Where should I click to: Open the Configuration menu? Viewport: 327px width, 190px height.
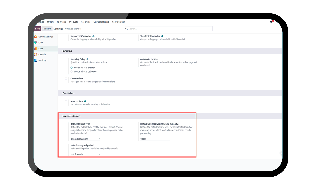[x=119, y=22]
